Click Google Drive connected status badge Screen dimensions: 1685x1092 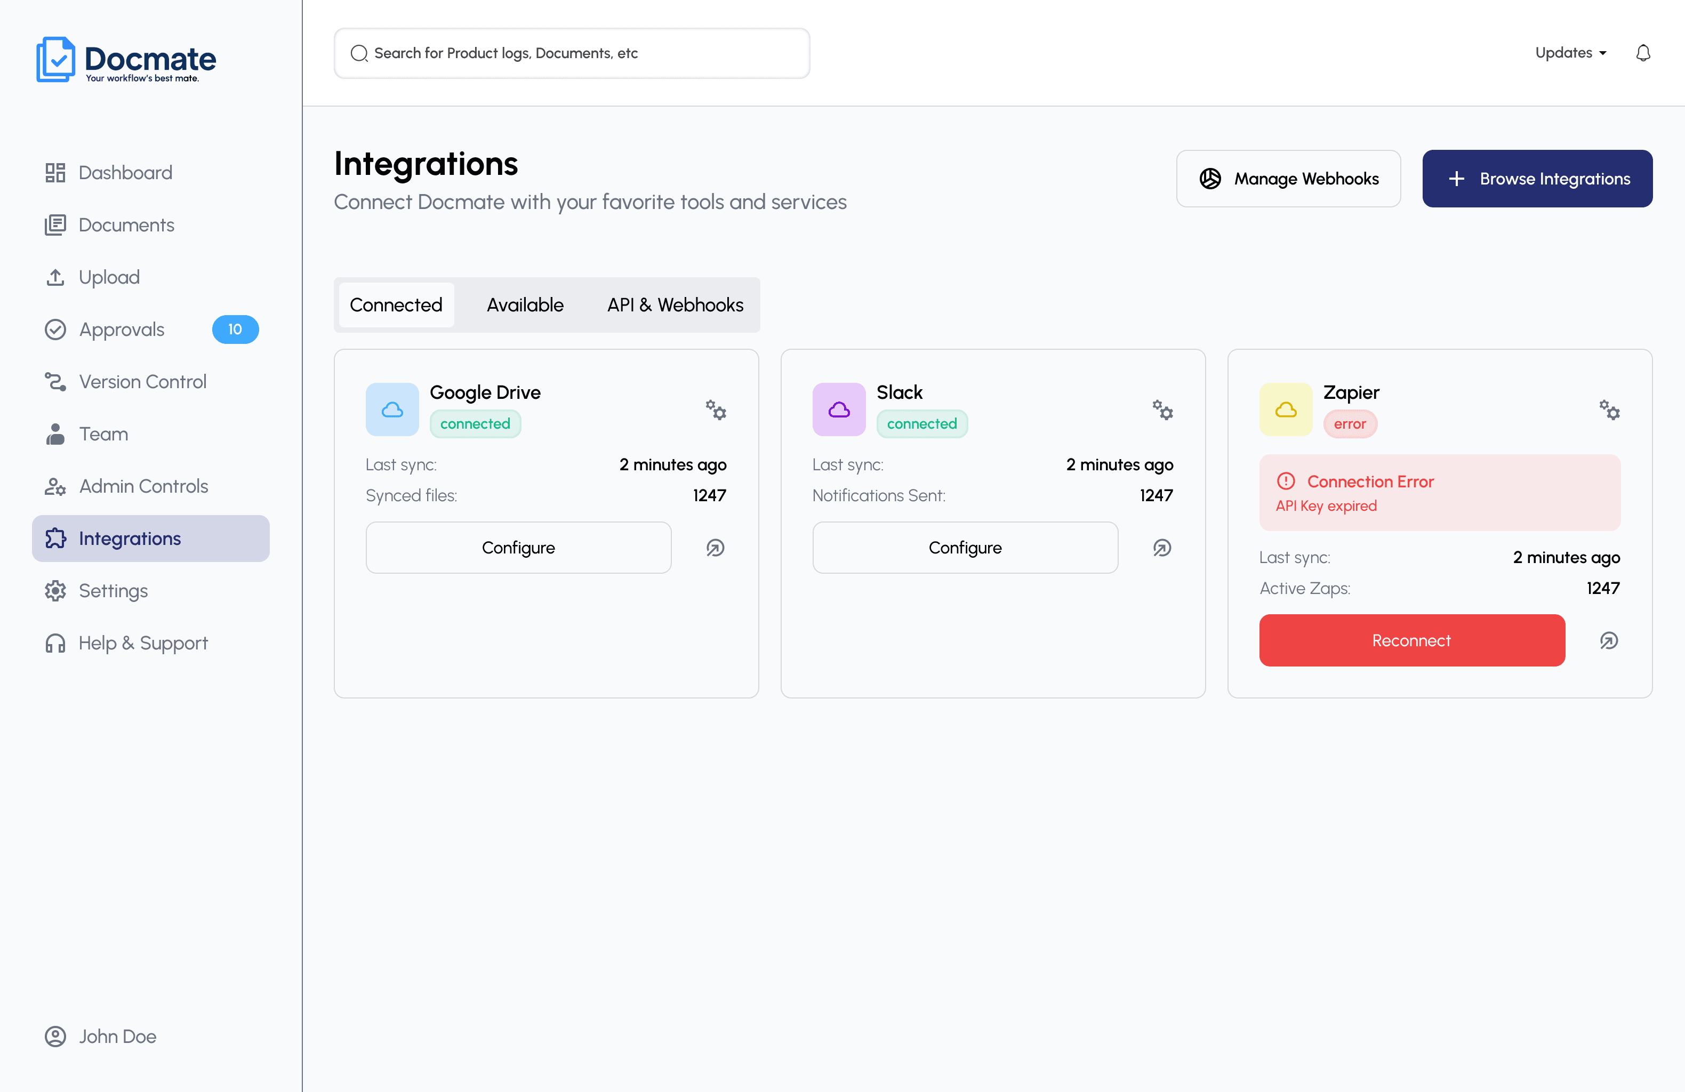point(475,423)
